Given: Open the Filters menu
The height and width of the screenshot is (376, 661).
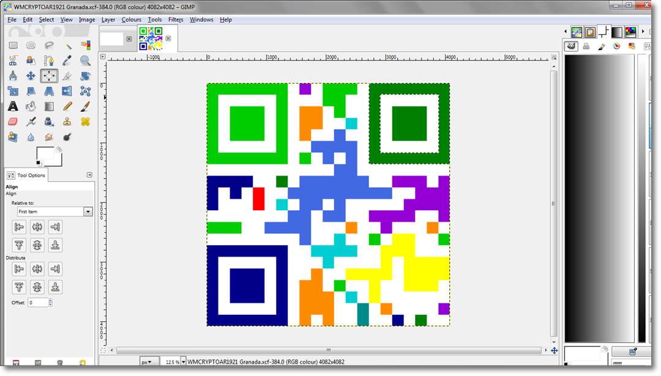Looking at the screenshot, I should (x=176, y=20).
